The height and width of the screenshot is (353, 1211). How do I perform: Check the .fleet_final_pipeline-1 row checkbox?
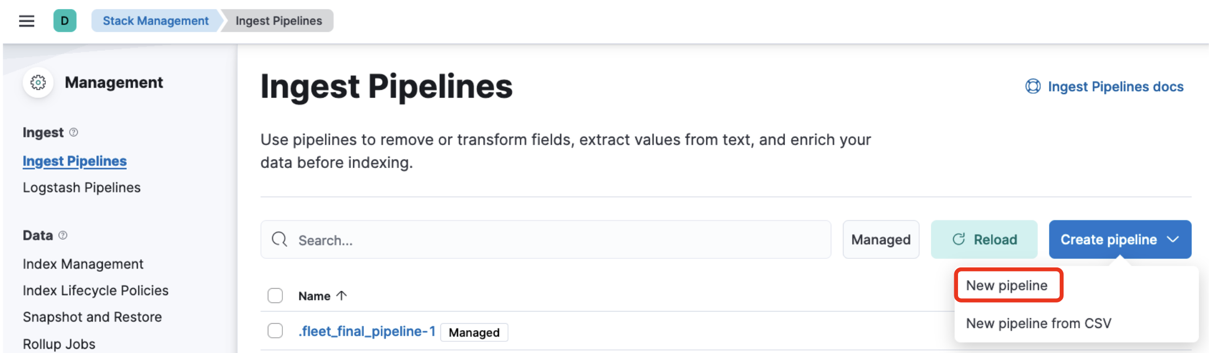coord(275,331)
